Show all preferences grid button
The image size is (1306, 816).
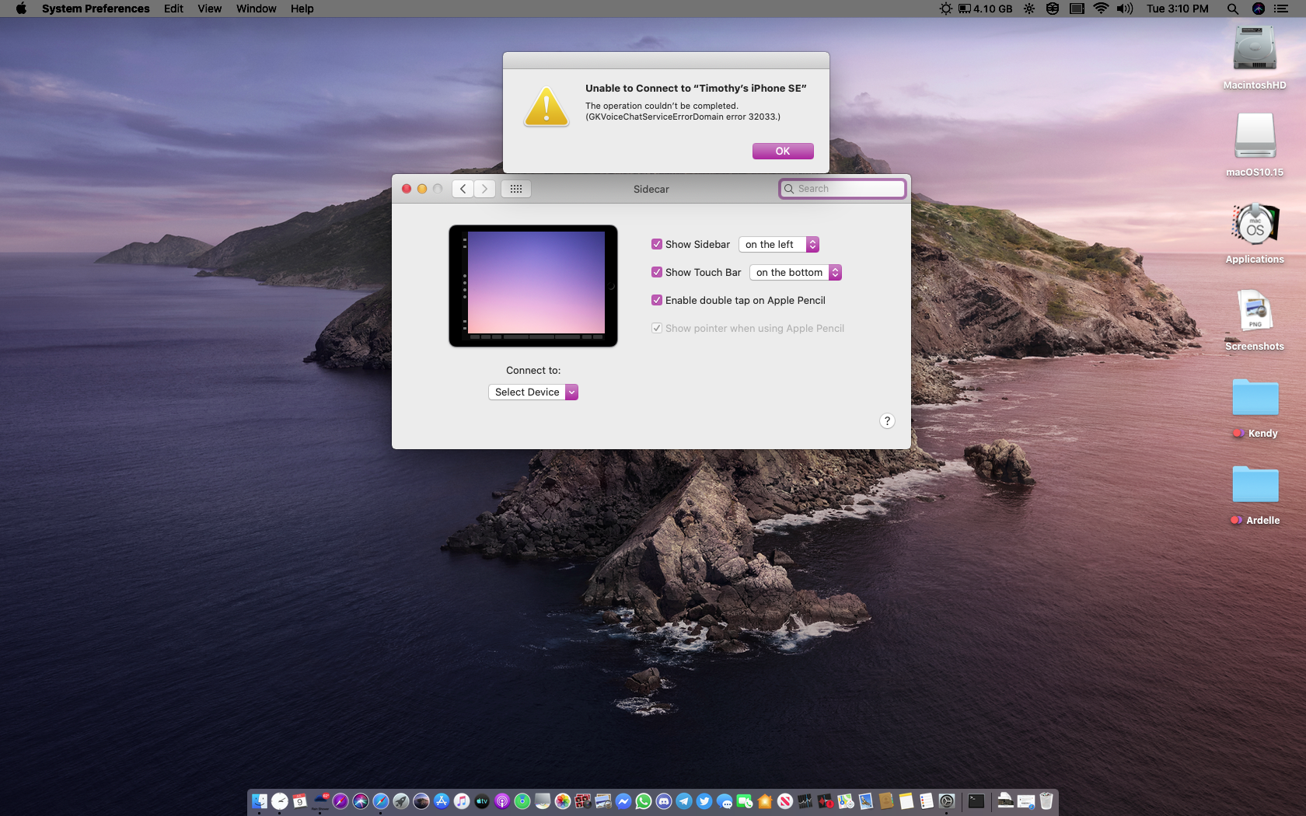tap(516, 189)
